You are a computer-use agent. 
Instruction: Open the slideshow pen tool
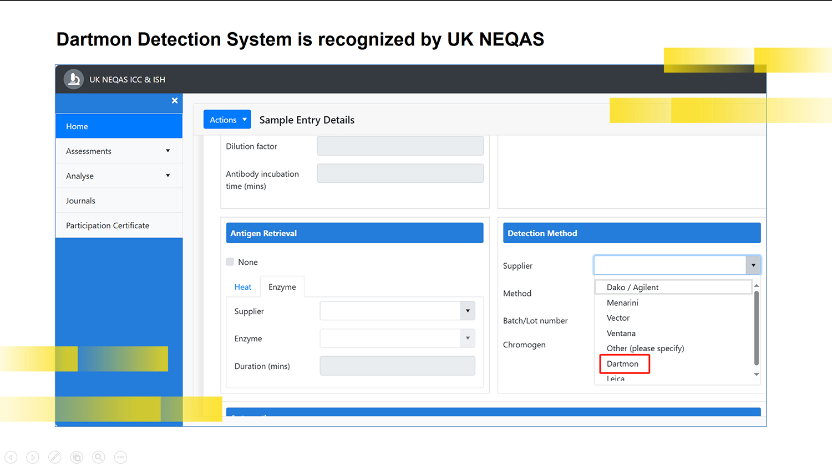click(x=54, y=457)
